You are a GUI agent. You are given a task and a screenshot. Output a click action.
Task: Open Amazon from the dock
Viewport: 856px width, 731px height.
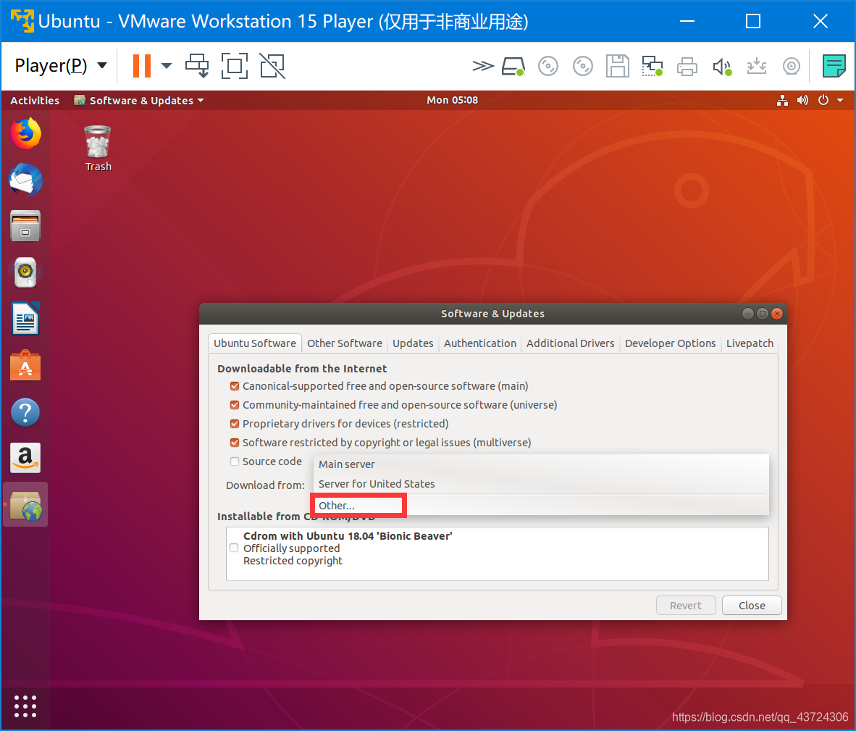[25, 457]
